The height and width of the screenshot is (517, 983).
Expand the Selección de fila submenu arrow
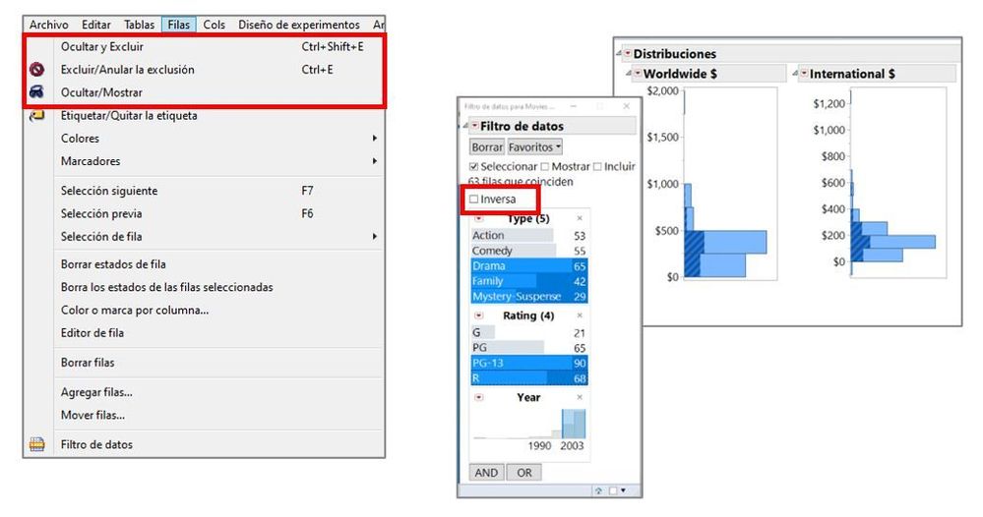click(374, 237)
